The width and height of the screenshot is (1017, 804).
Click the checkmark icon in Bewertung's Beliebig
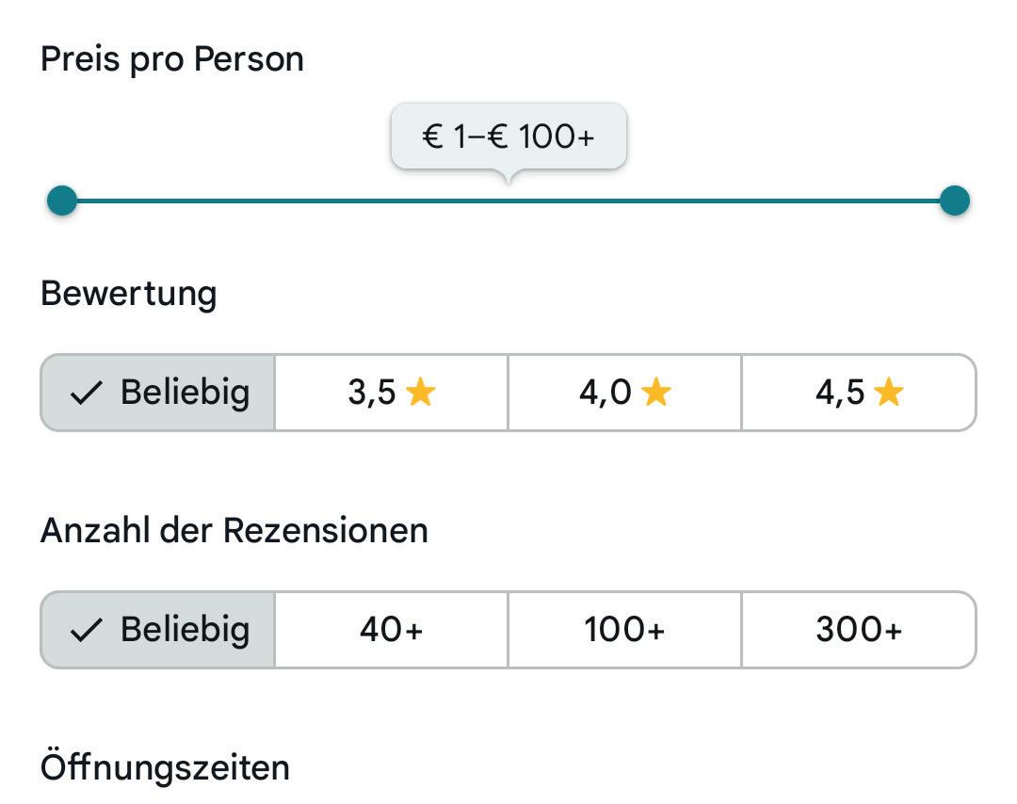86,394
